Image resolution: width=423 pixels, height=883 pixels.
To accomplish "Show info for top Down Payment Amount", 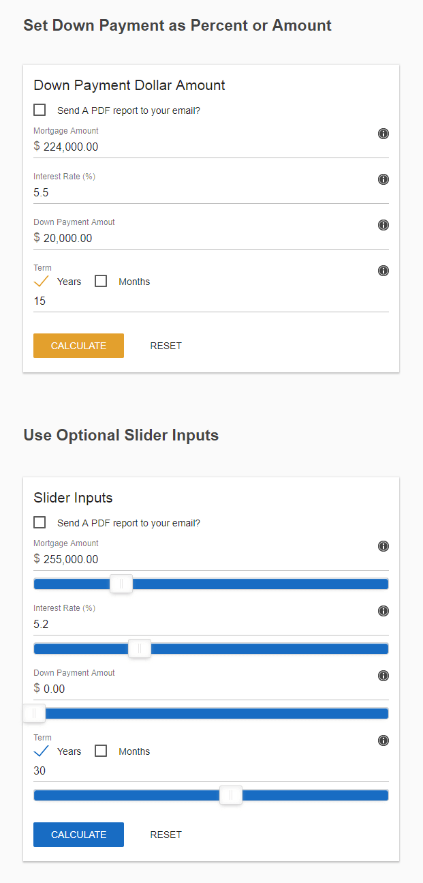I will pos(383,225).
